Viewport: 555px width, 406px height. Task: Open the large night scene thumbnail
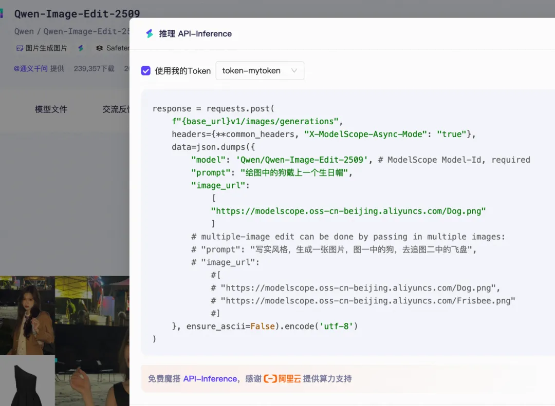click(x=92, y=341)
